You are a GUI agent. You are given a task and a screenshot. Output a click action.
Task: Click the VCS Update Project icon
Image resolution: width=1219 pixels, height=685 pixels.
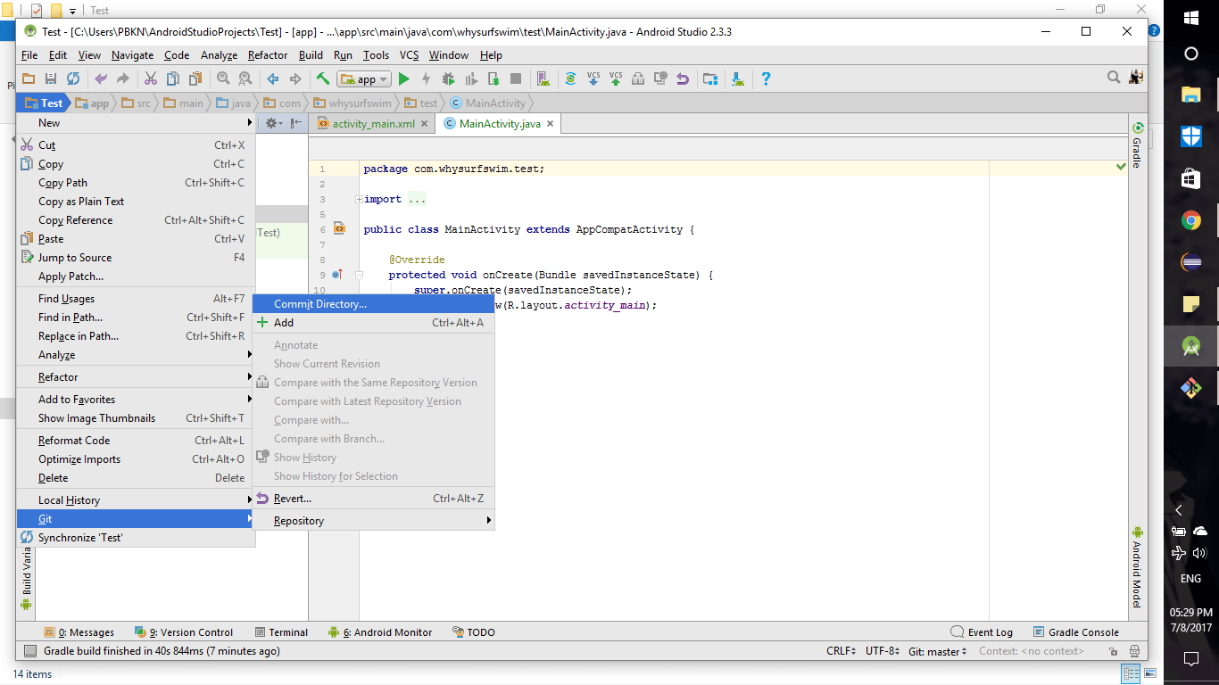click(x=593, y=79)
